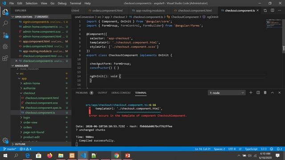The height and width of the screenshot is (160, 285).
Task: Open the Terminal menu
Action: tap(75, 3)
